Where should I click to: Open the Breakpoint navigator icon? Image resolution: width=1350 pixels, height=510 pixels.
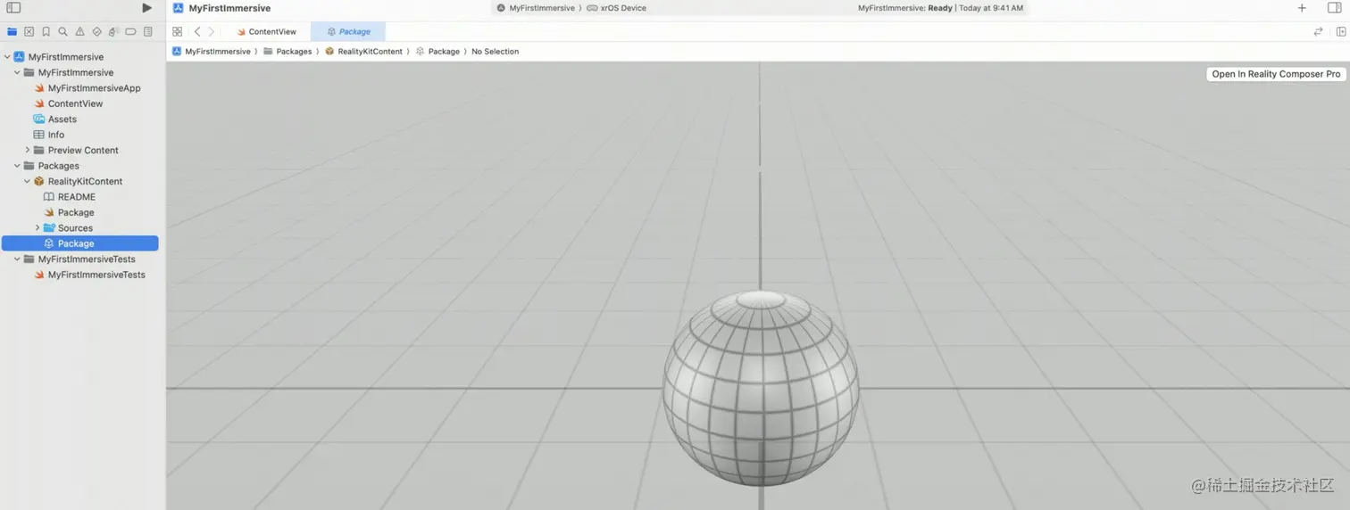130,31
